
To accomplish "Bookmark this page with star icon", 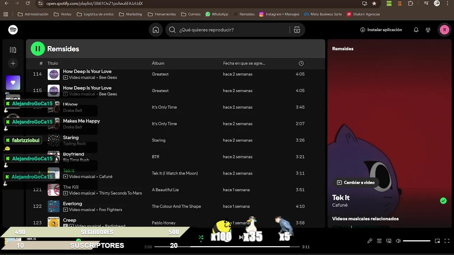I will click(x=374, y=4).
